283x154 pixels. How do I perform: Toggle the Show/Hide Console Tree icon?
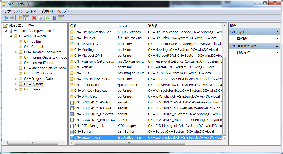coord(26,18)
